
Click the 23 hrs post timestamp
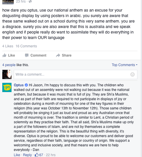coord(21,1)
